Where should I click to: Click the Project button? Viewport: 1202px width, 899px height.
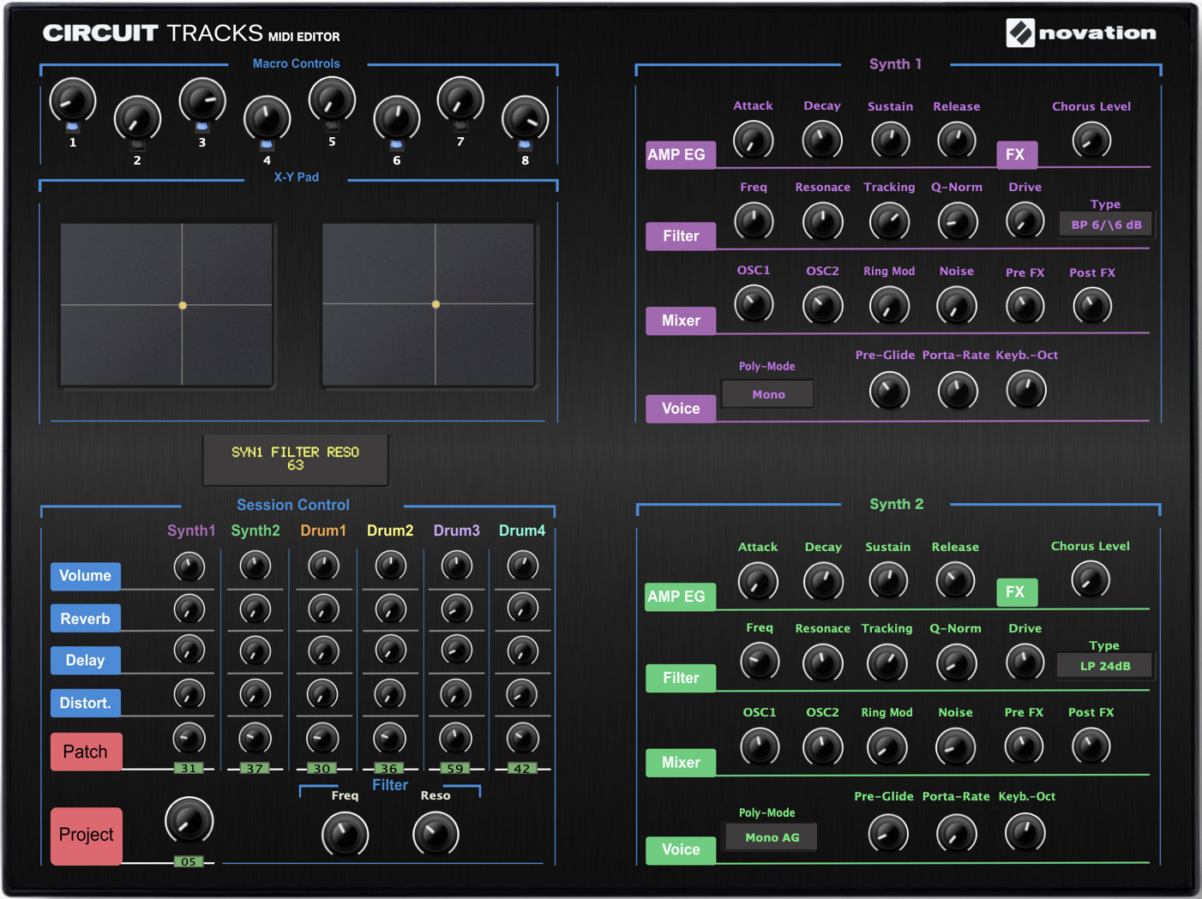(x=86, y=835)
